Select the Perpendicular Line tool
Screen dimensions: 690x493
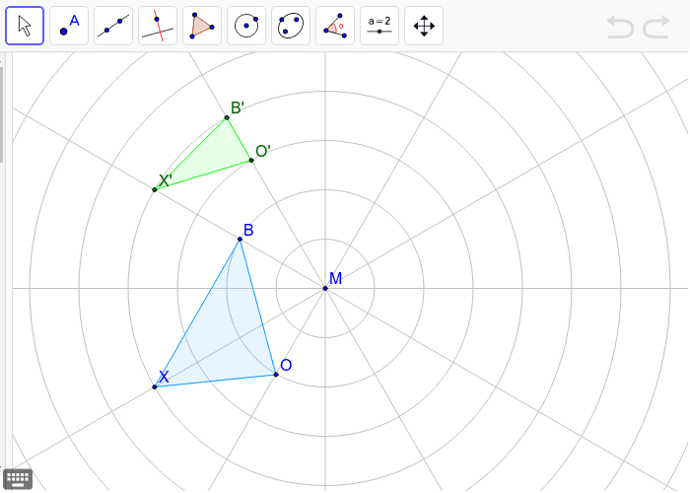tap(158, 26)
